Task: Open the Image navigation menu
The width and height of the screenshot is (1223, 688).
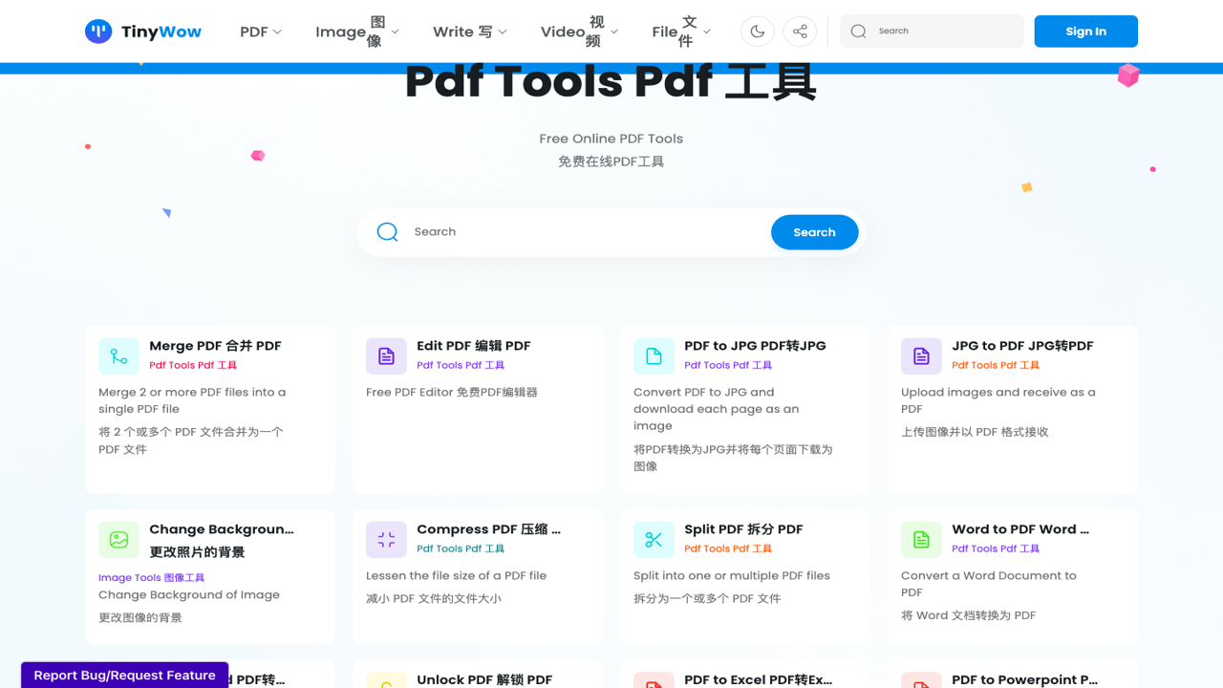Action: (x=357, y=32)
